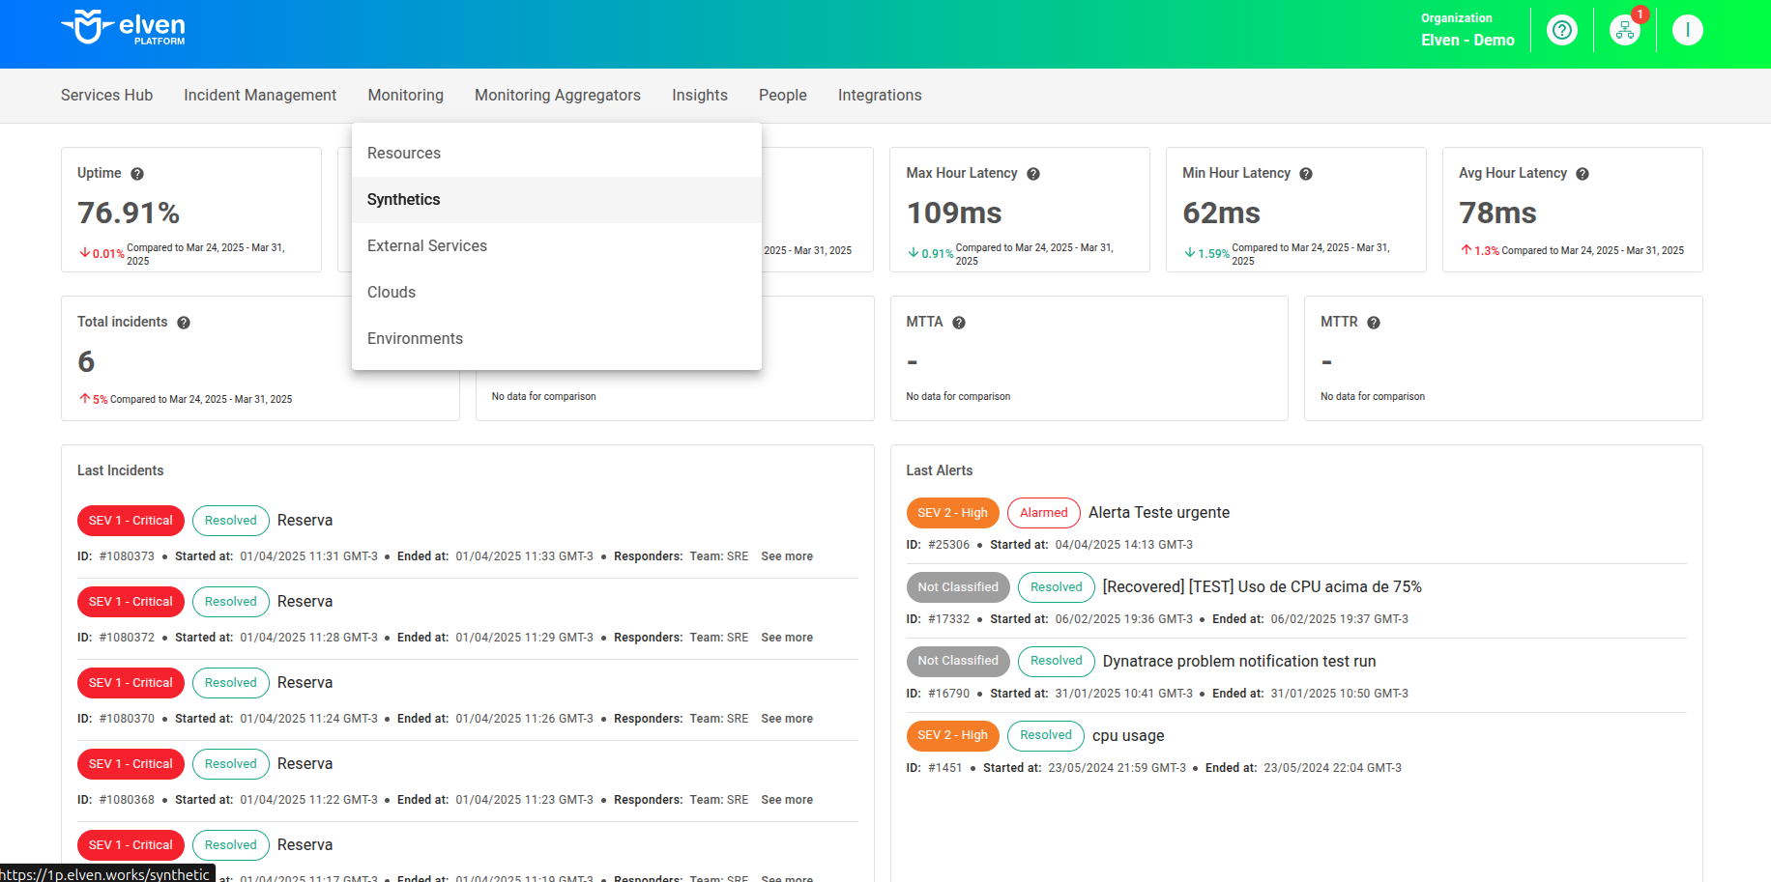Viewport: 1771px width, 882px height.
Task: Click the Max Hour Latency info icon
Action: (1033, 174)
